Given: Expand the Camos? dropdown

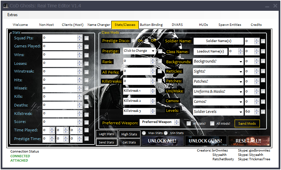Looking at the screenshot, I should pyautogui.click(x=218, y=101).
